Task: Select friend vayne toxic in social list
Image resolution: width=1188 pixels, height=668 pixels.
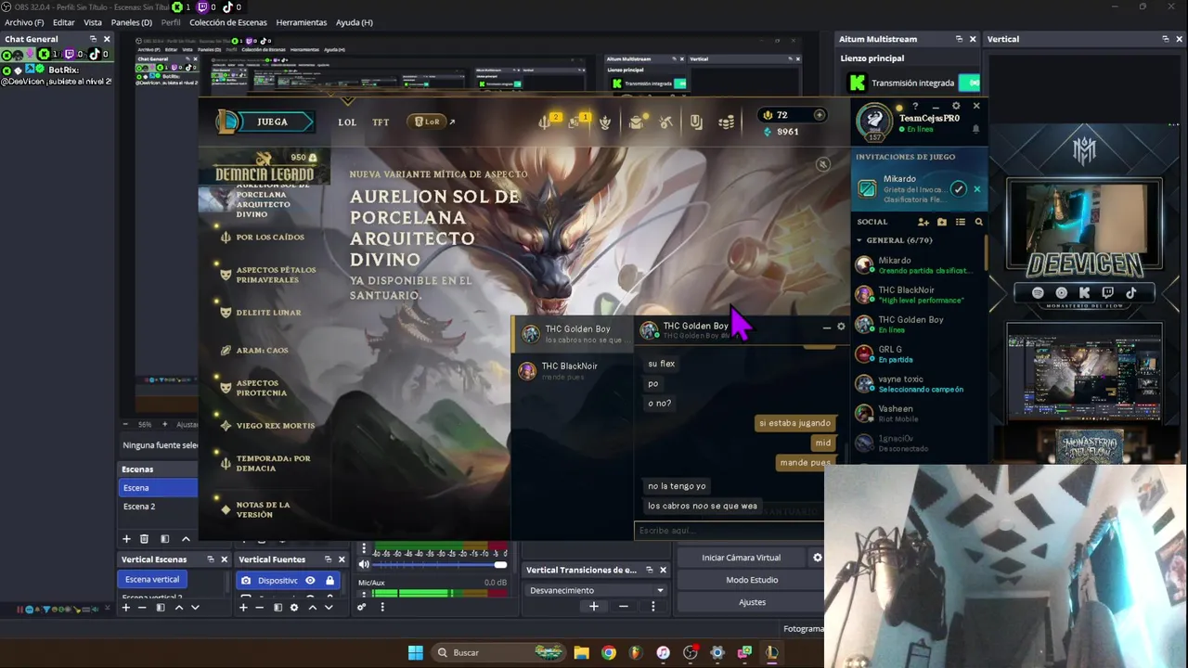Action: click(917, 383)
